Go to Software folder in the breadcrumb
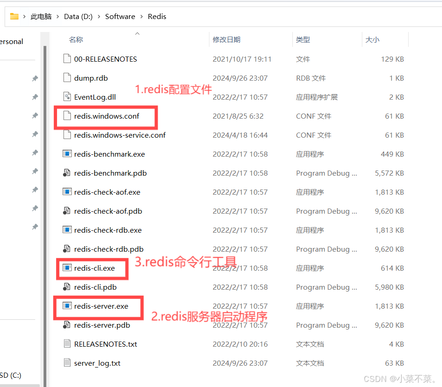 (x=120, y=17)
